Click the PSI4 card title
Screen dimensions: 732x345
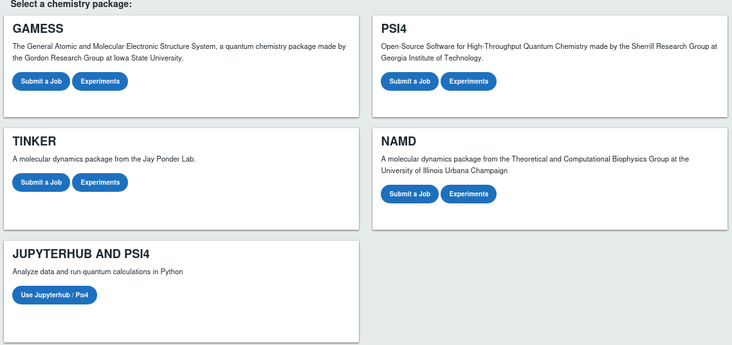(394, 29)
